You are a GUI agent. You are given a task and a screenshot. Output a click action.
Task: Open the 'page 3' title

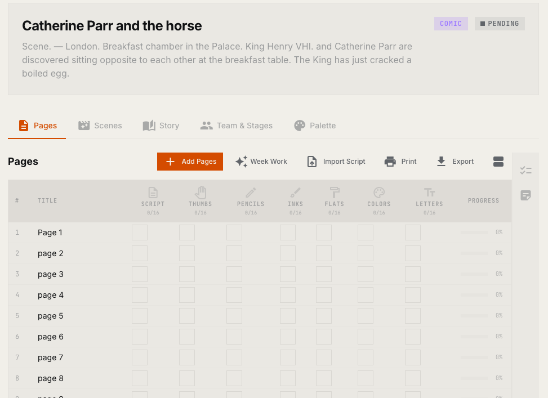(x=50, y=275)
